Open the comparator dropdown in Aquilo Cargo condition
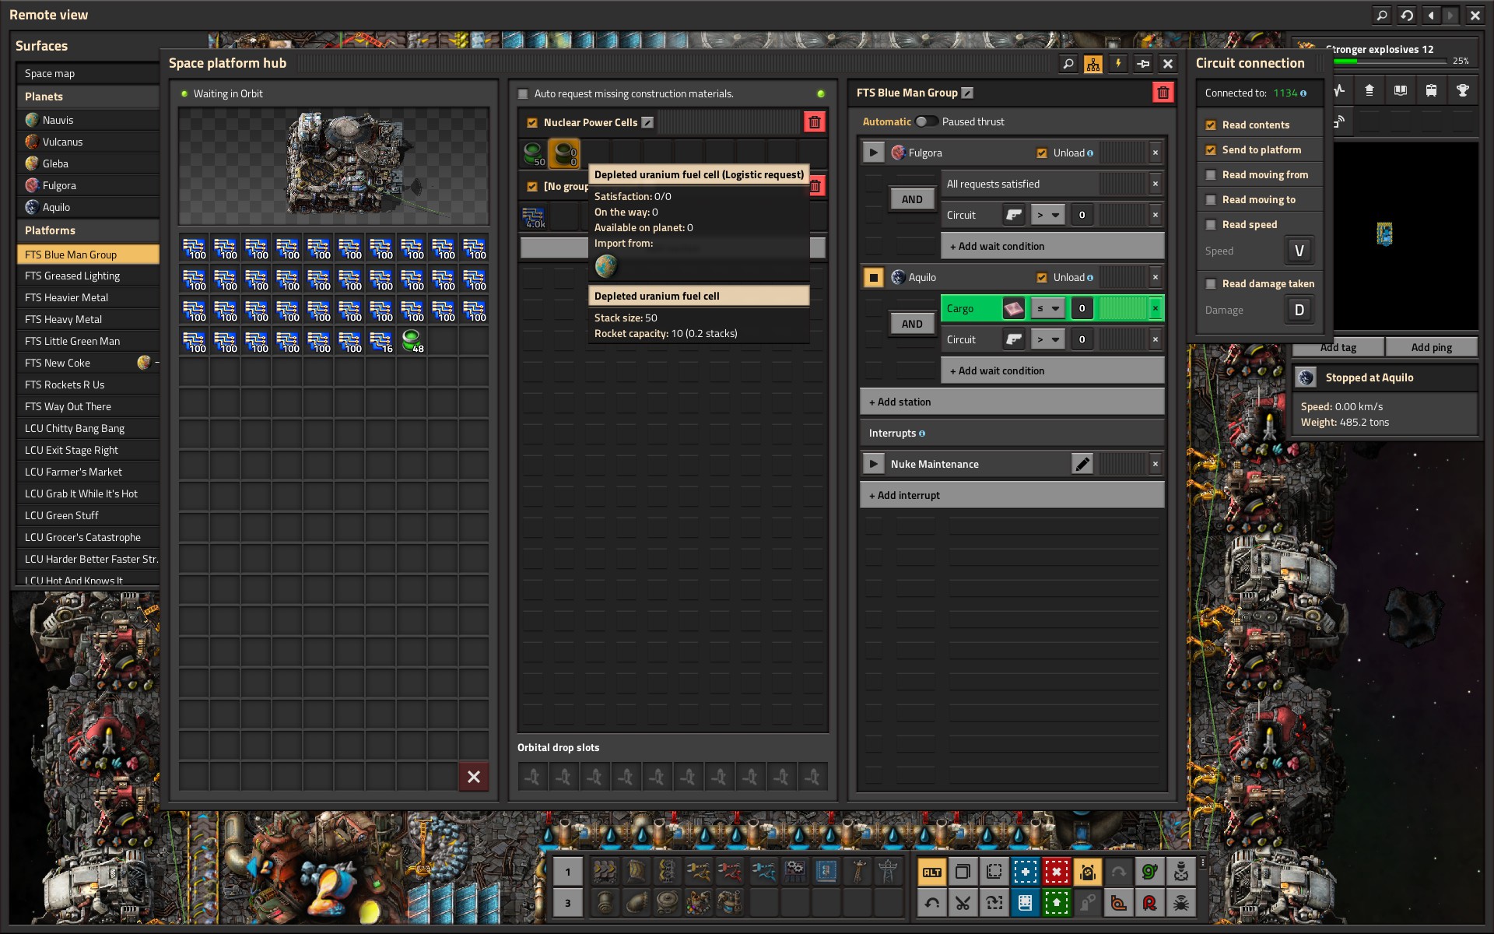This screenshot has height=934, width=1494. pyautogui.click(x=1047, y=308)
